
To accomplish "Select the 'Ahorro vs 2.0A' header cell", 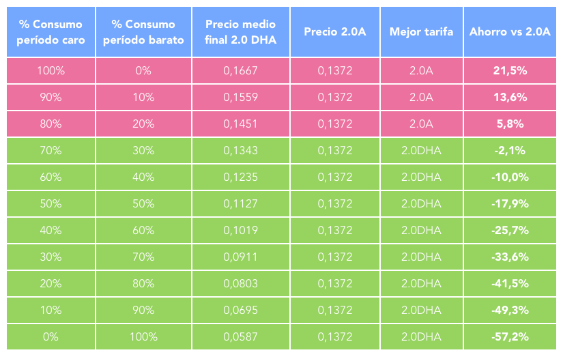I will pos(510,32).
